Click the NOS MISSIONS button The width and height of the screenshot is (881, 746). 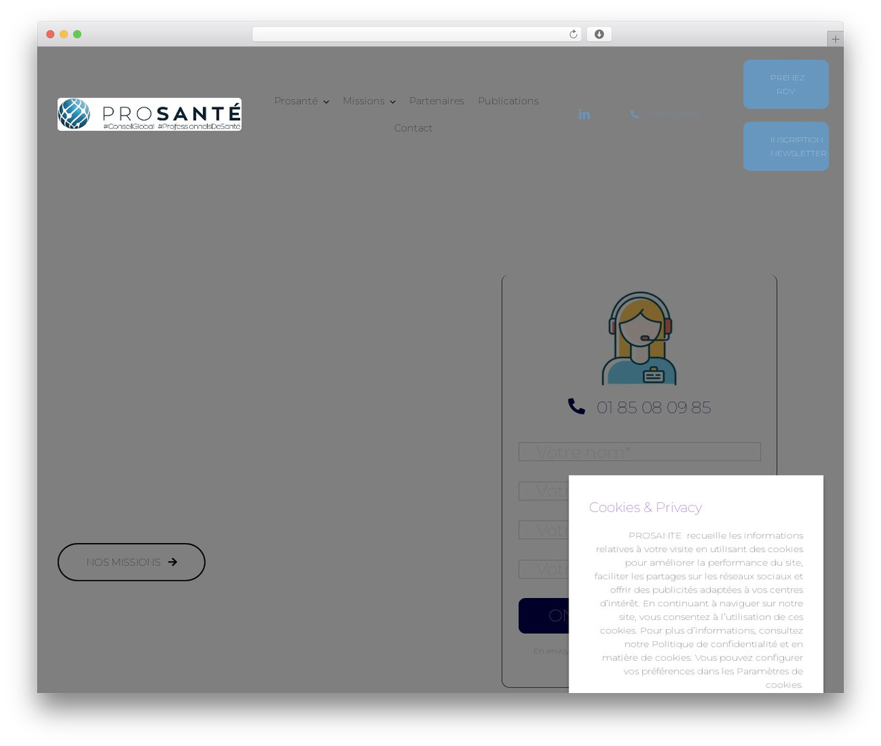[x=131, y=562]
